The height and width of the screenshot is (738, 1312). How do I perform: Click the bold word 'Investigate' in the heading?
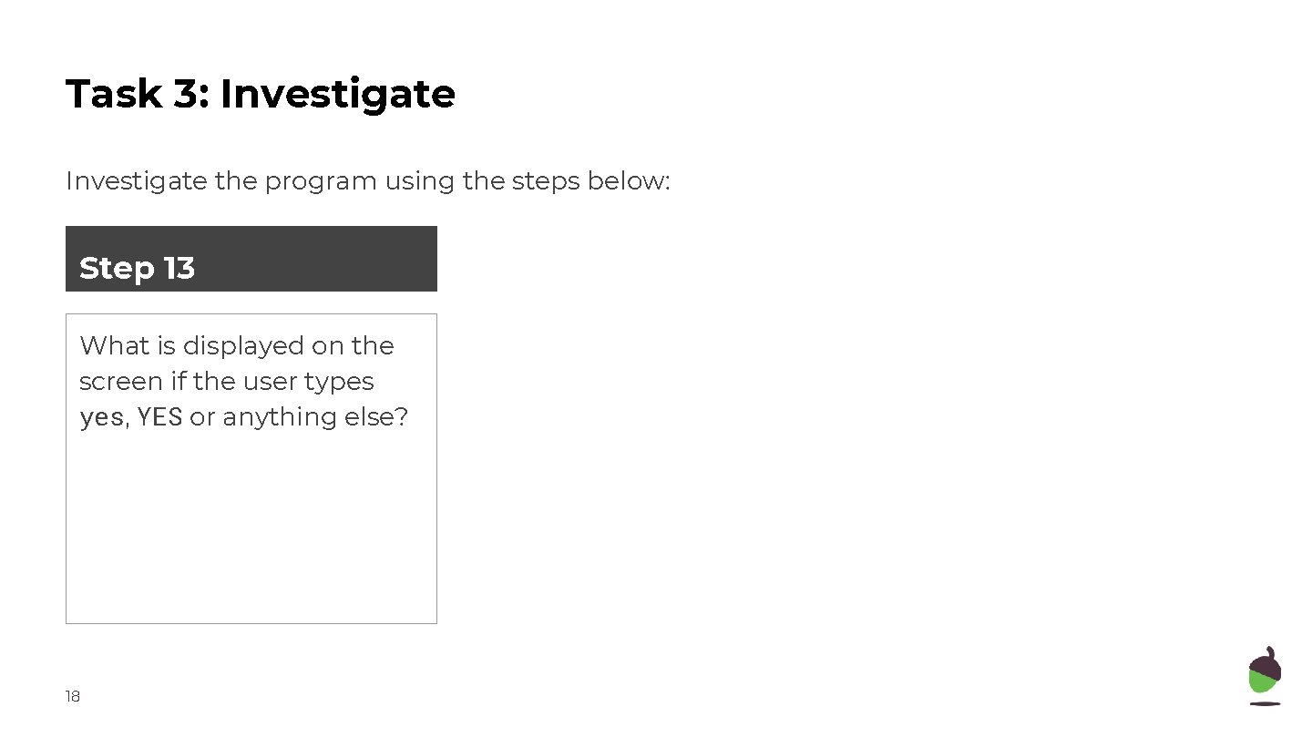tap(338, 96)
